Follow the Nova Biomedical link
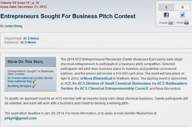This screenshot has height=127, width=192. [98, 78]
